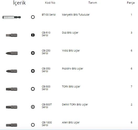Click the Tanım column header
The height and width of the screenshot is (130, 138).
click(93, 3)
